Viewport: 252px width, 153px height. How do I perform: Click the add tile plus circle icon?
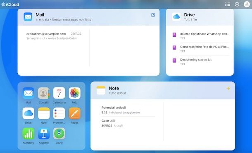coord(237,4)
